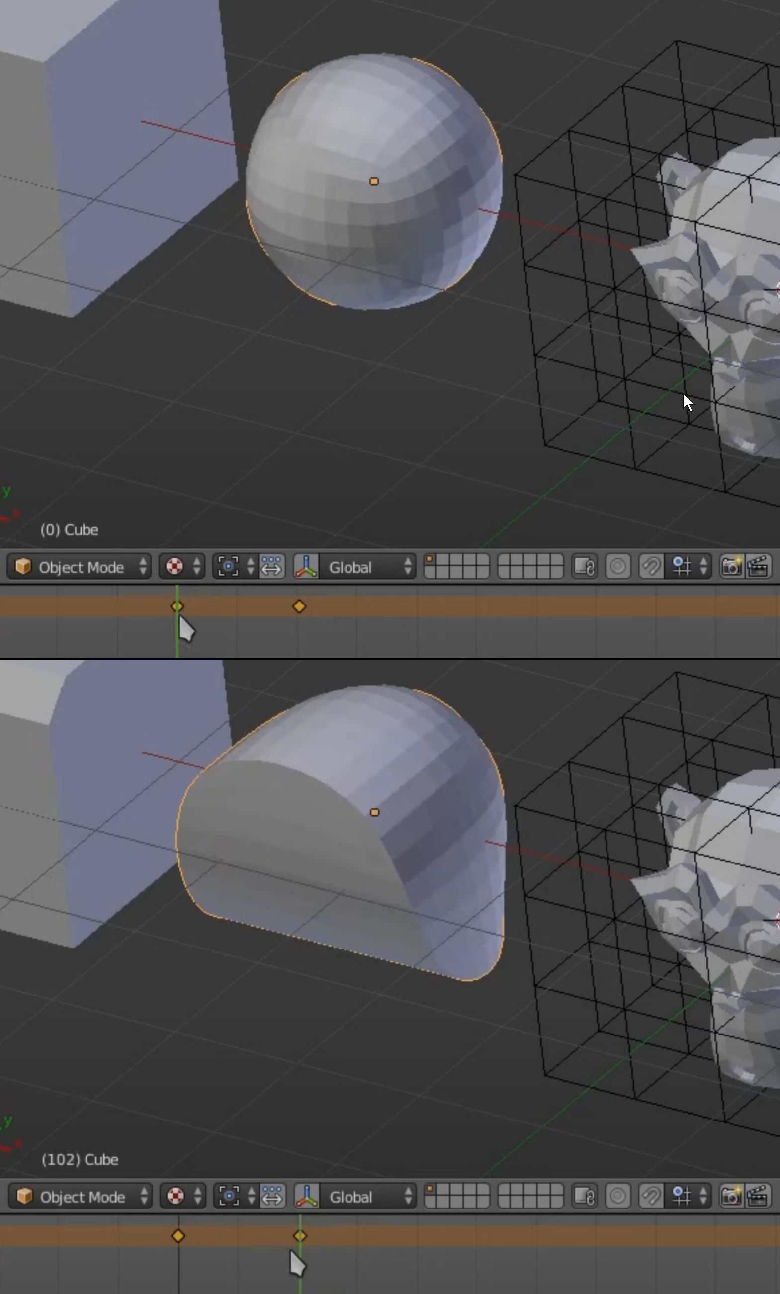Toggle the snap magnet icon in frame 0 view
The width and height of the screenshot is (780, 1294).
(651, 567)
